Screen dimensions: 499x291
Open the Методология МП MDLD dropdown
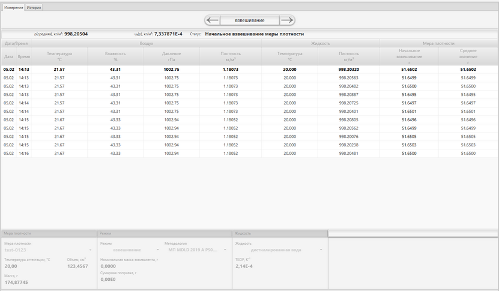196,250
